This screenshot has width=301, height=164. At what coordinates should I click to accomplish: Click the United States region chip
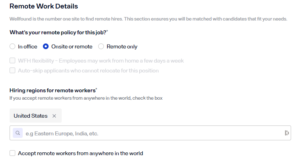click(x=30, y=116)
